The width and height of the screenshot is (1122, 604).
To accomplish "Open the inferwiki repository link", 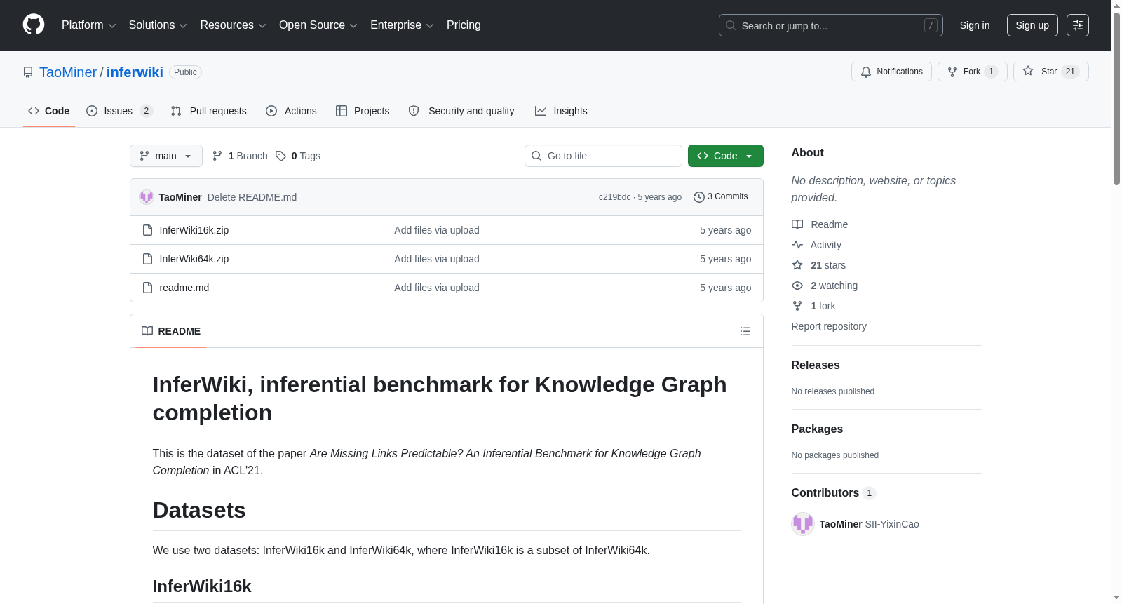I will pyautogui.click(x=135, y=72).
